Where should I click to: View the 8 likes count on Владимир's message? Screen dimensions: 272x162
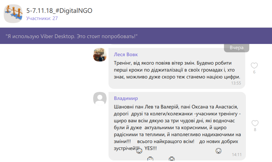[x=255, y=129]
